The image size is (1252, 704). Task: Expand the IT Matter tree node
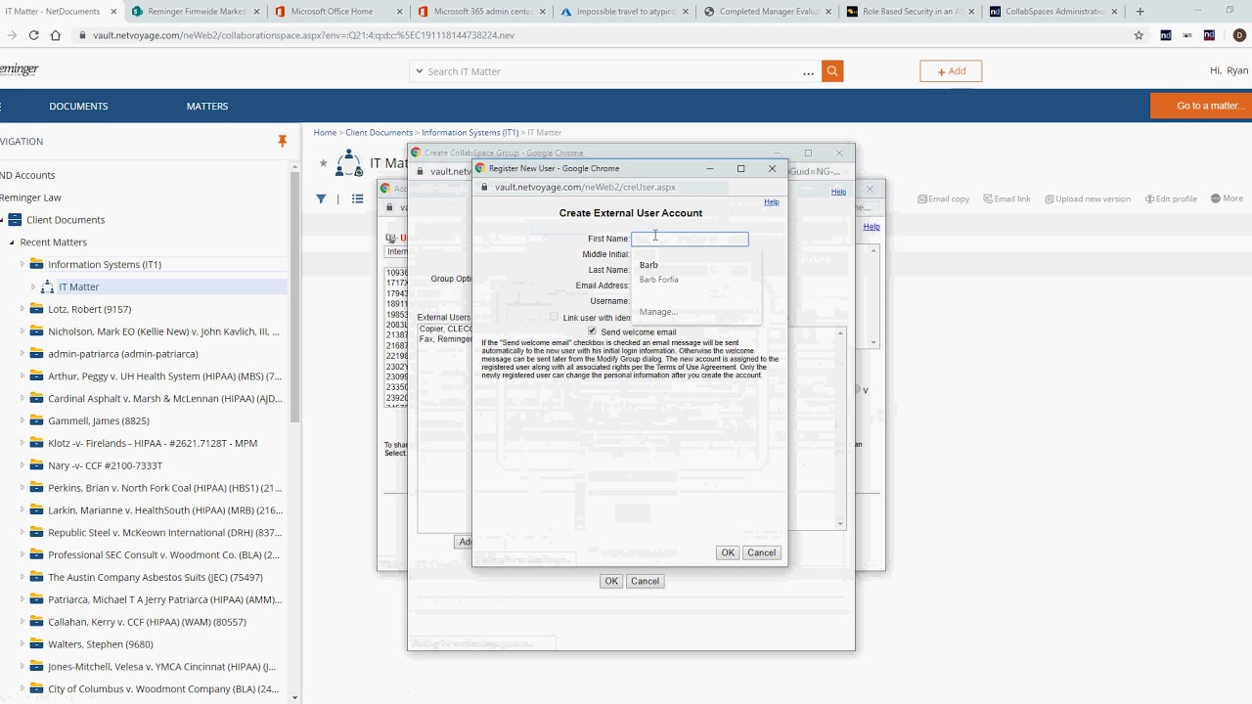click(x=33, y=286)
